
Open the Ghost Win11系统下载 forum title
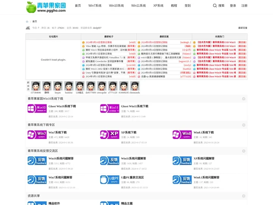(x=135, y=106)
